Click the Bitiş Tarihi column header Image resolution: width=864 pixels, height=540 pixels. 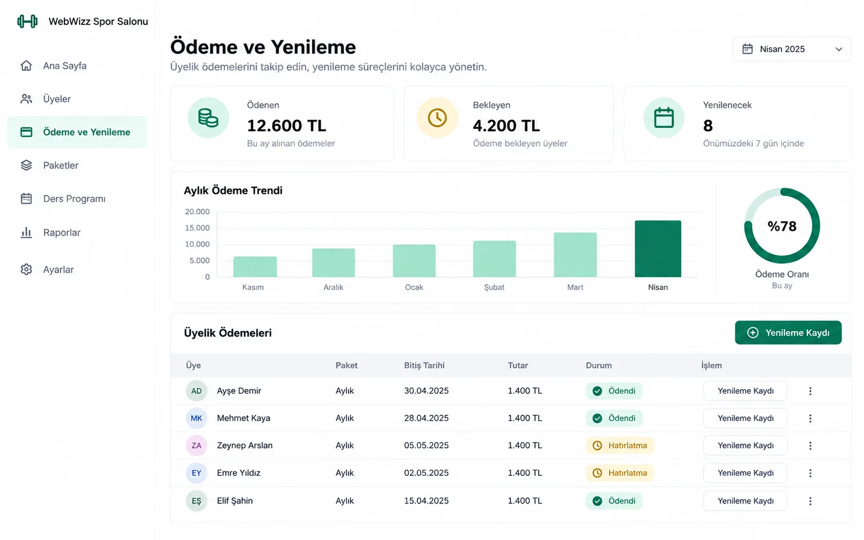[424, 365]
